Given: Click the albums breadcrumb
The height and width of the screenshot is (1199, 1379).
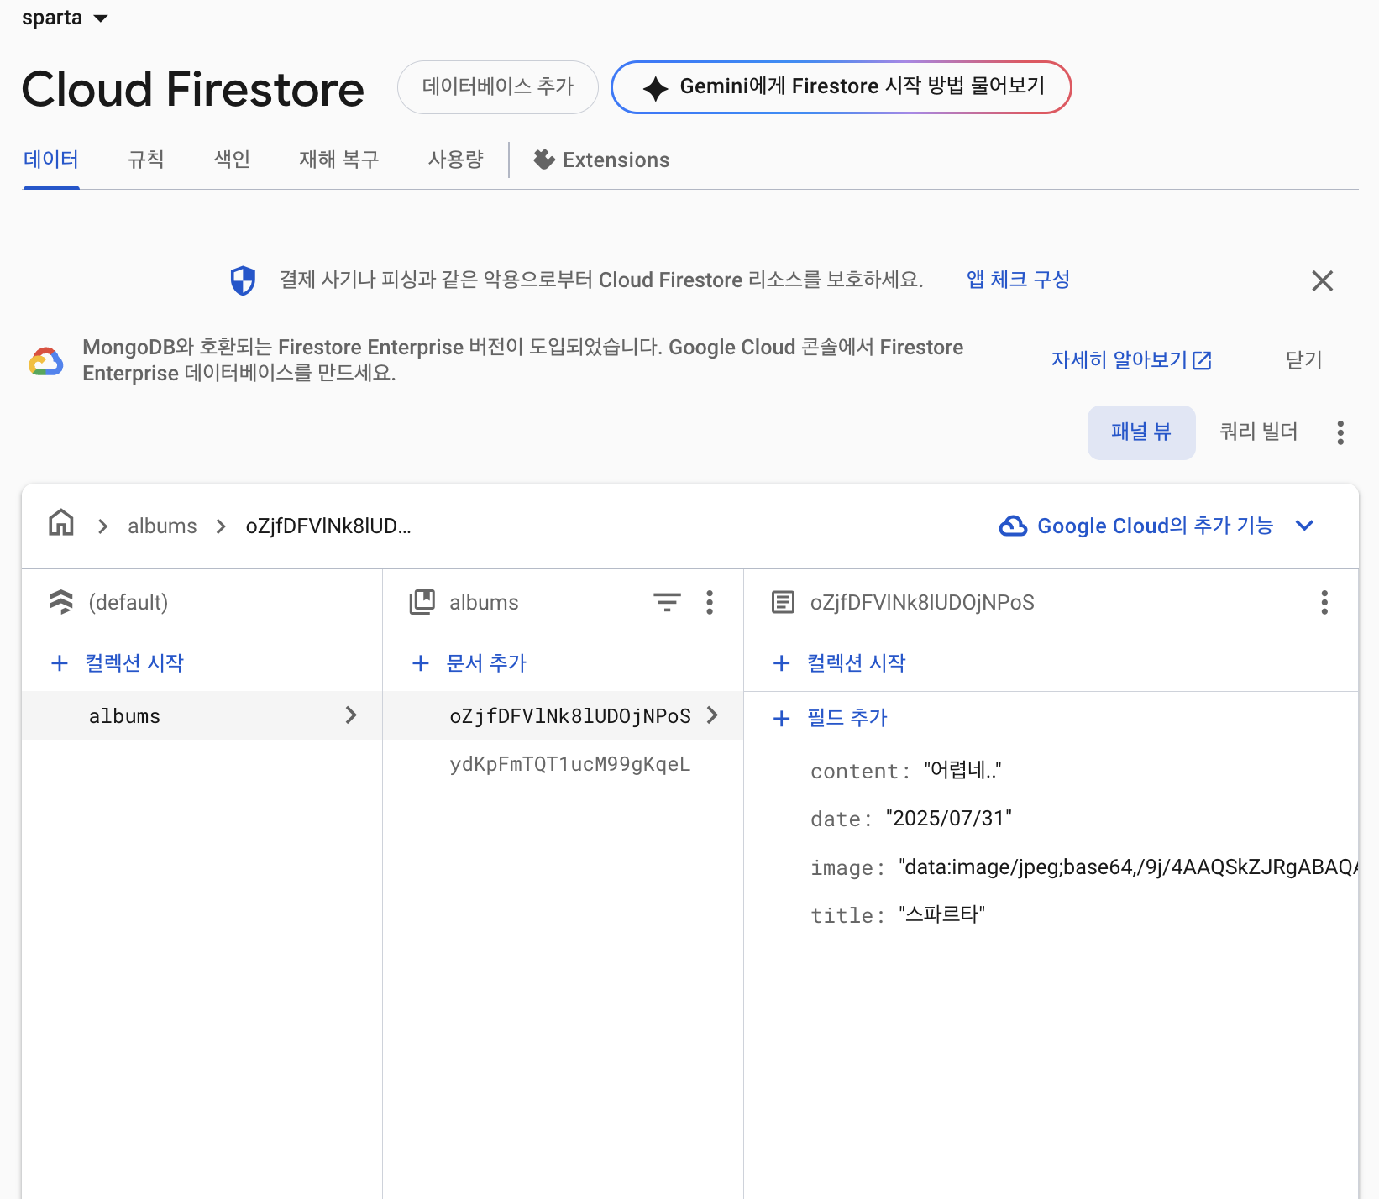Looking at the screenshot, I should (162, 526).
